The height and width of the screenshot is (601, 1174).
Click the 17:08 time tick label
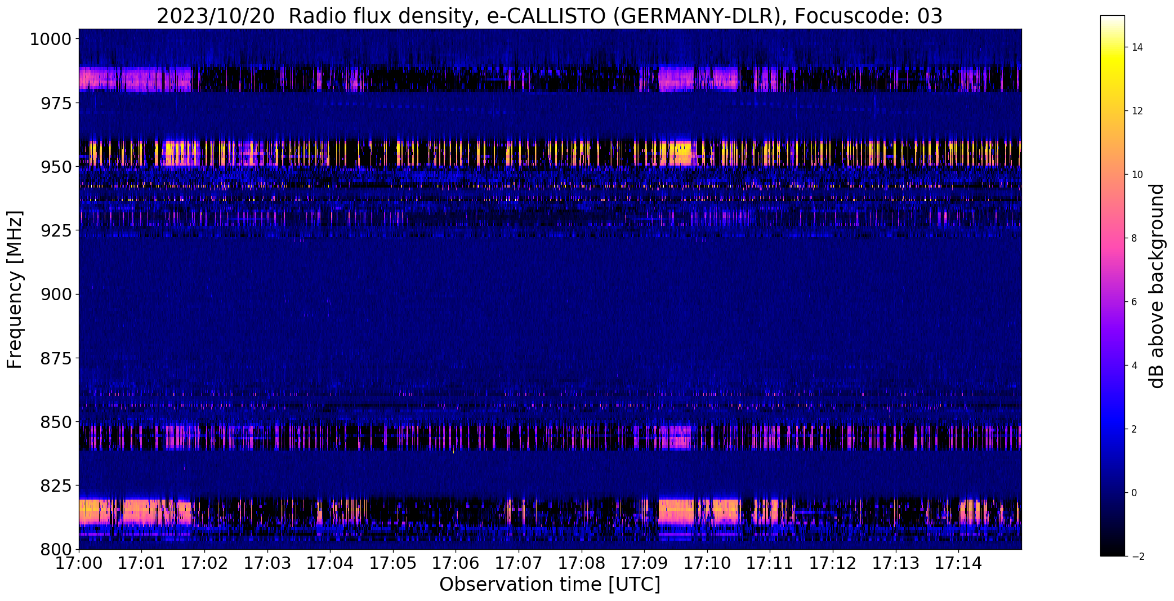point(582,563)
